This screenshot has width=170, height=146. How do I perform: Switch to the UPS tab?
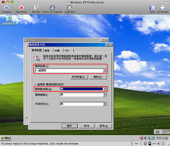point(68,51)
